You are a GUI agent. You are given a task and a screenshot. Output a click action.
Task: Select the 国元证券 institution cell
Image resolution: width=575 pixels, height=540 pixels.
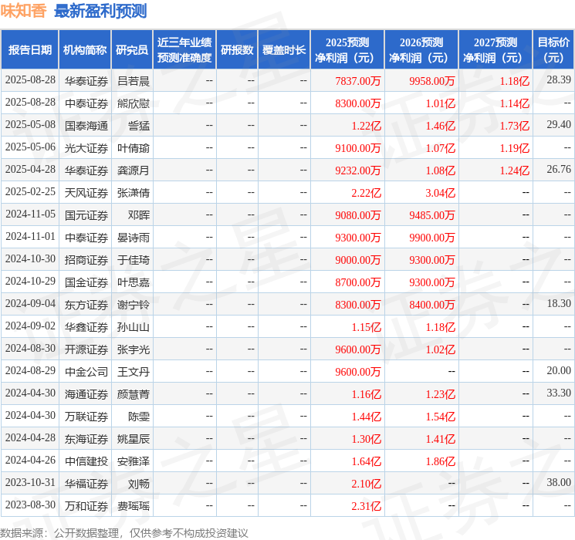click(86, 215)
